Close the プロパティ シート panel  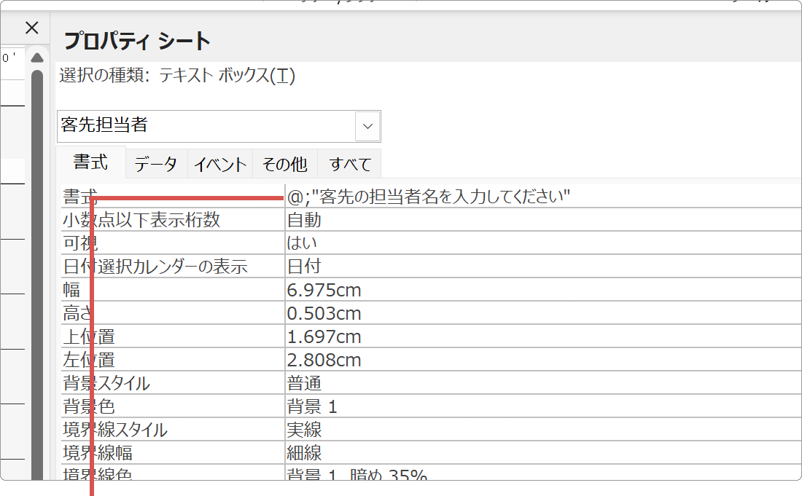click(31, 27)
